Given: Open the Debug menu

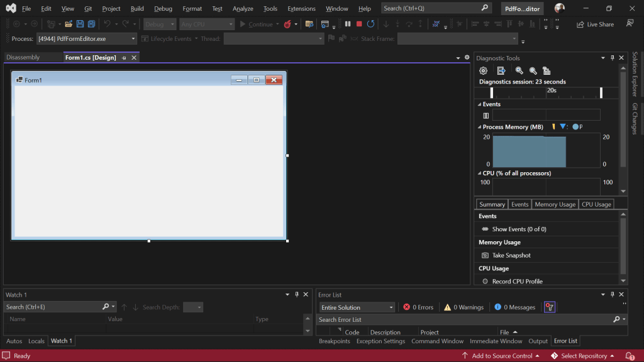Looking at the screenshot, I should tap(163, 8).
